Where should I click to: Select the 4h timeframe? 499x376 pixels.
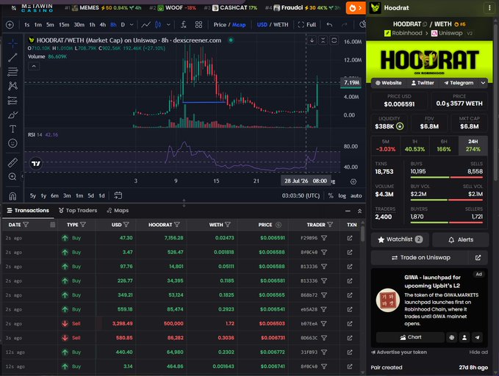tap(102, 25)
